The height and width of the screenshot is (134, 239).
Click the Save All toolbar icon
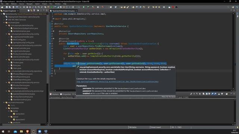10,7
